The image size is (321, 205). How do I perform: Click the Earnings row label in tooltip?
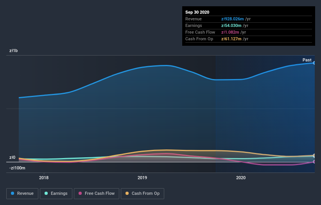194,25
